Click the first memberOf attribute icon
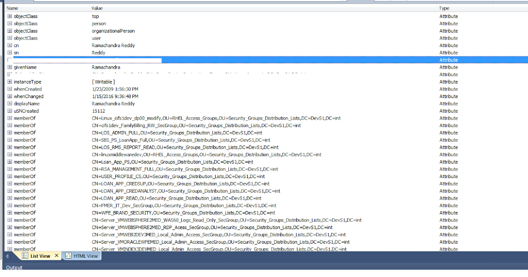 click(x=10, y=118)
